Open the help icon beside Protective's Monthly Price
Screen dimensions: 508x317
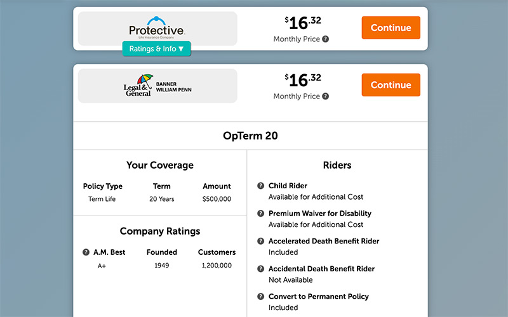coord(326,39)
